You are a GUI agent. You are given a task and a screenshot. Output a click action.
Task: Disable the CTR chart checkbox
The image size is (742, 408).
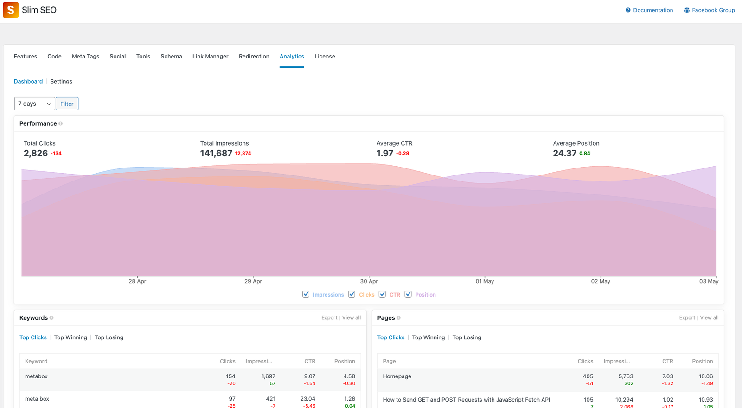coord(383,294)
